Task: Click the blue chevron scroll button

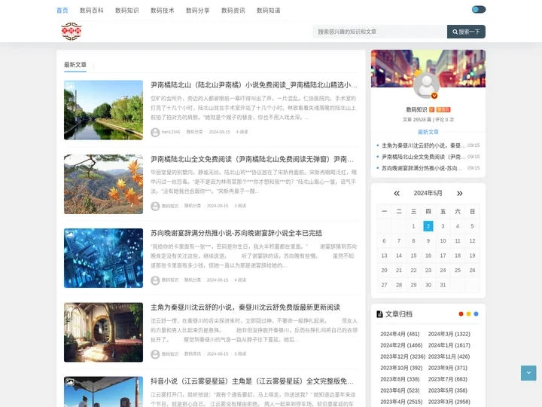Action: [x=528, y=373]
